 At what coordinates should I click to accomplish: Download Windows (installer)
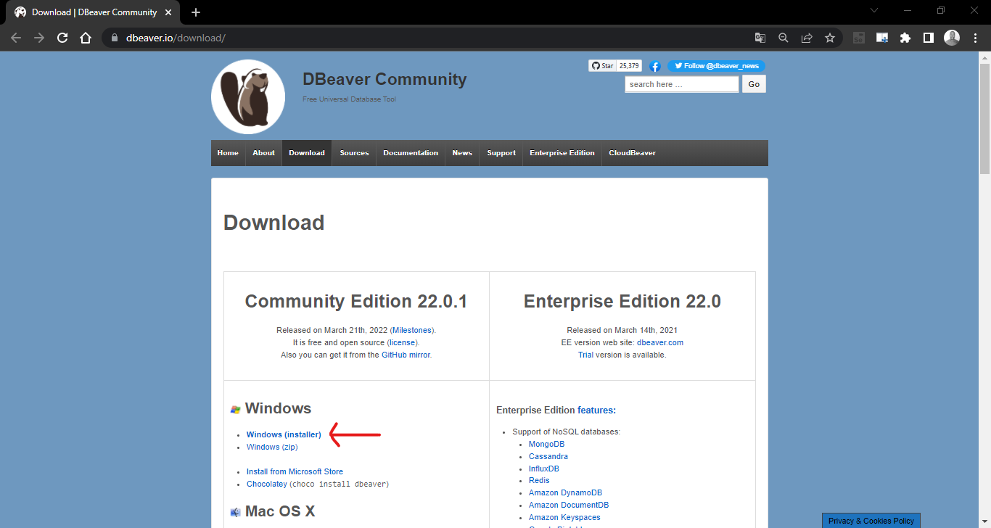[x=284, y=434]
